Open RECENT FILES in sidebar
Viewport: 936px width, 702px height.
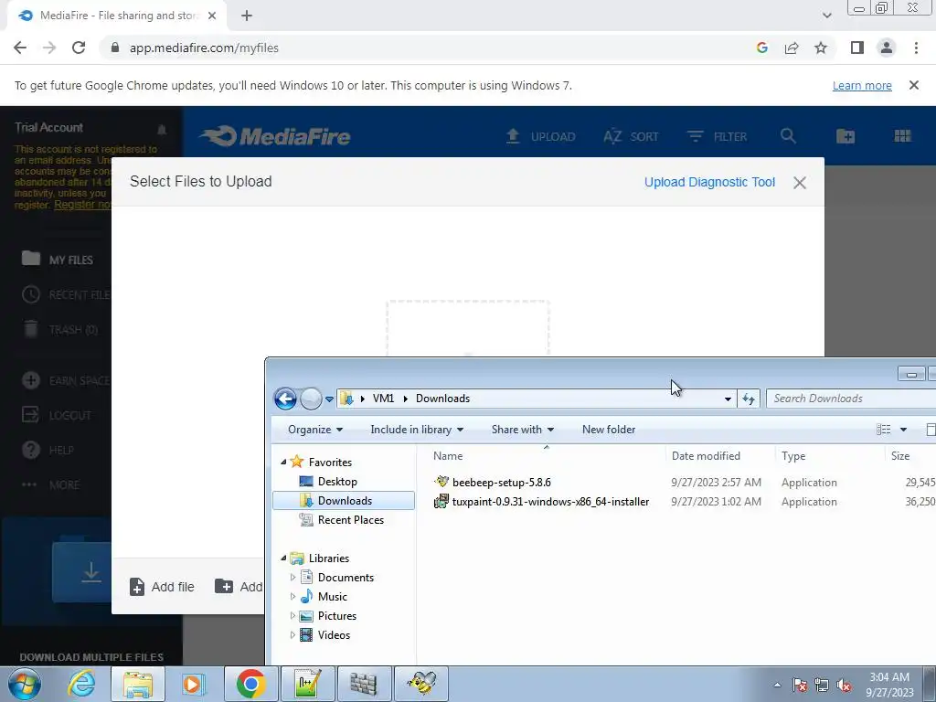66,295
